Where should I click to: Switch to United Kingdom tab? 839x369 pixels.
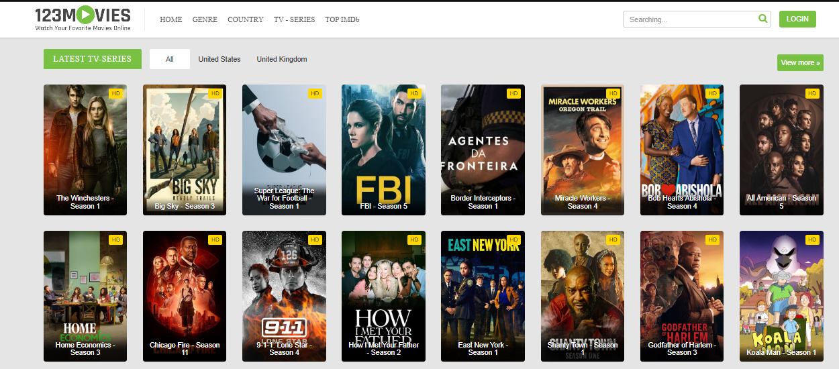click(x=282, y=59)
